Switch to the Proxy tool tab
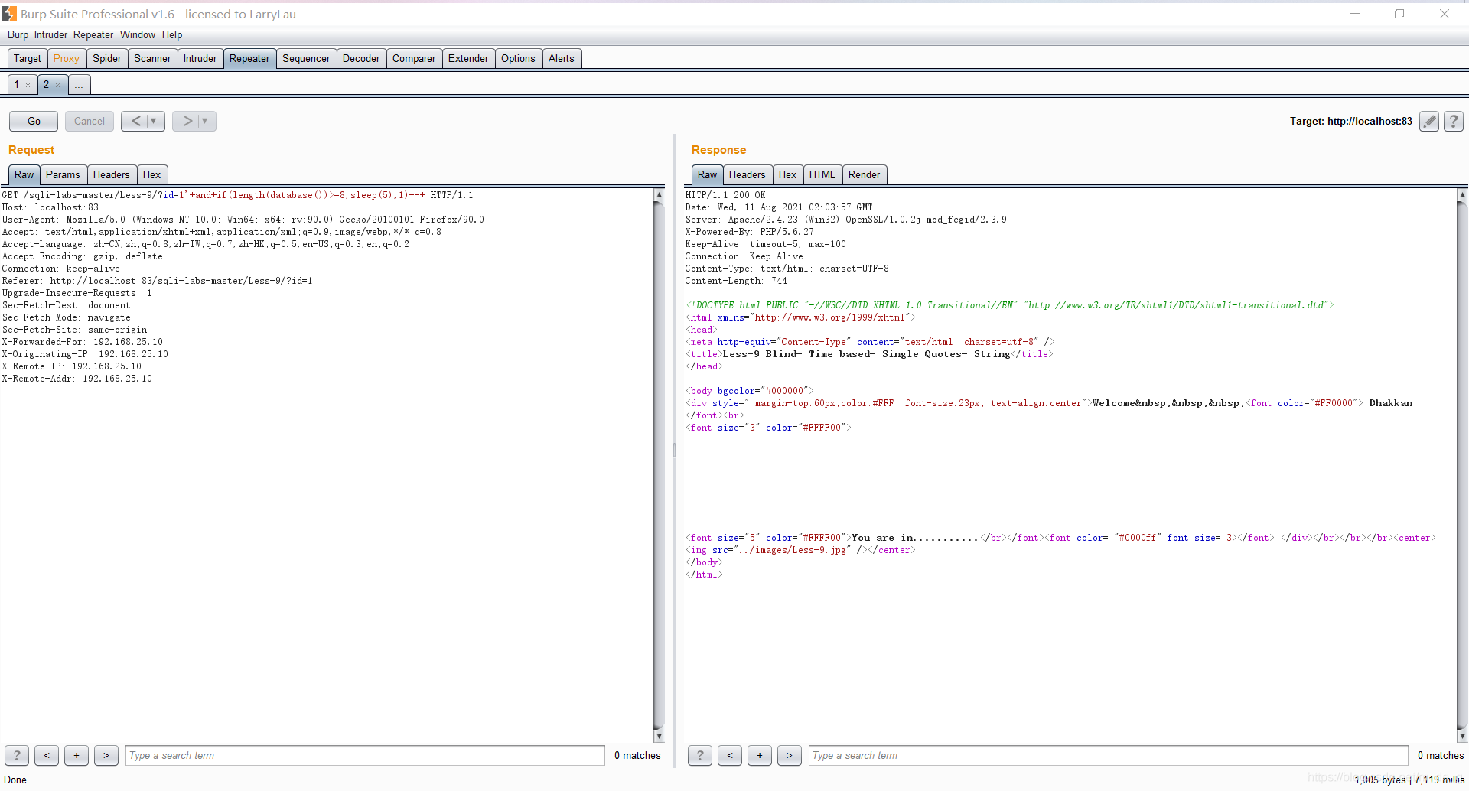The width and height of the screenshot is (1469, 791). [67, 58]
